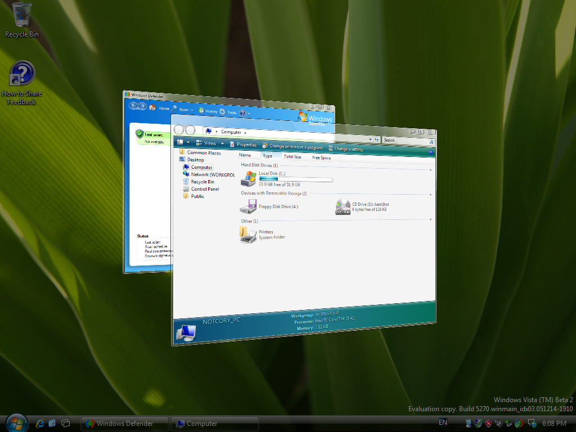Go back in Windows Defender window
The height and width of the screenshot is (432, 576).
pos(133,106)
